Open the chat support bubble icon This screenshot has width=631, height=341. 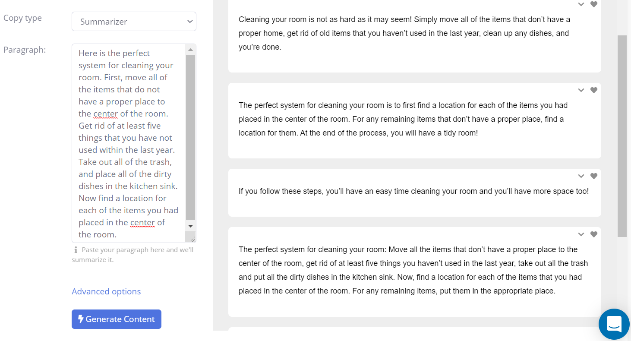tap(614, 324)
